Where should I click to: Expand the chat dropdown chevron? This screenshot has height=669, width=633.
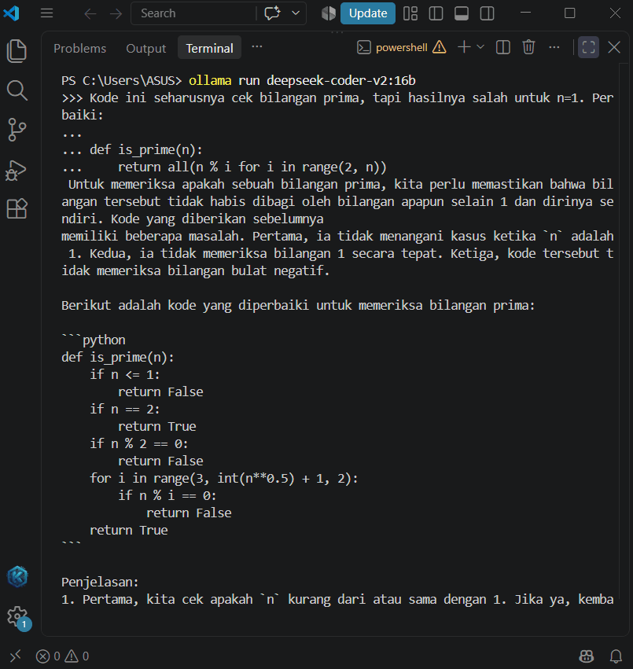click(296, 13)
